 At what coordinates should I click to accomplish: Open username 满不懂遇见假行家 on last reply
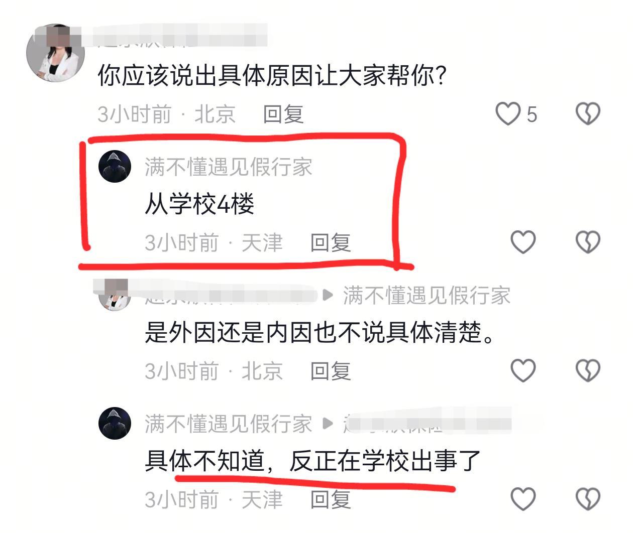point(229,424)
